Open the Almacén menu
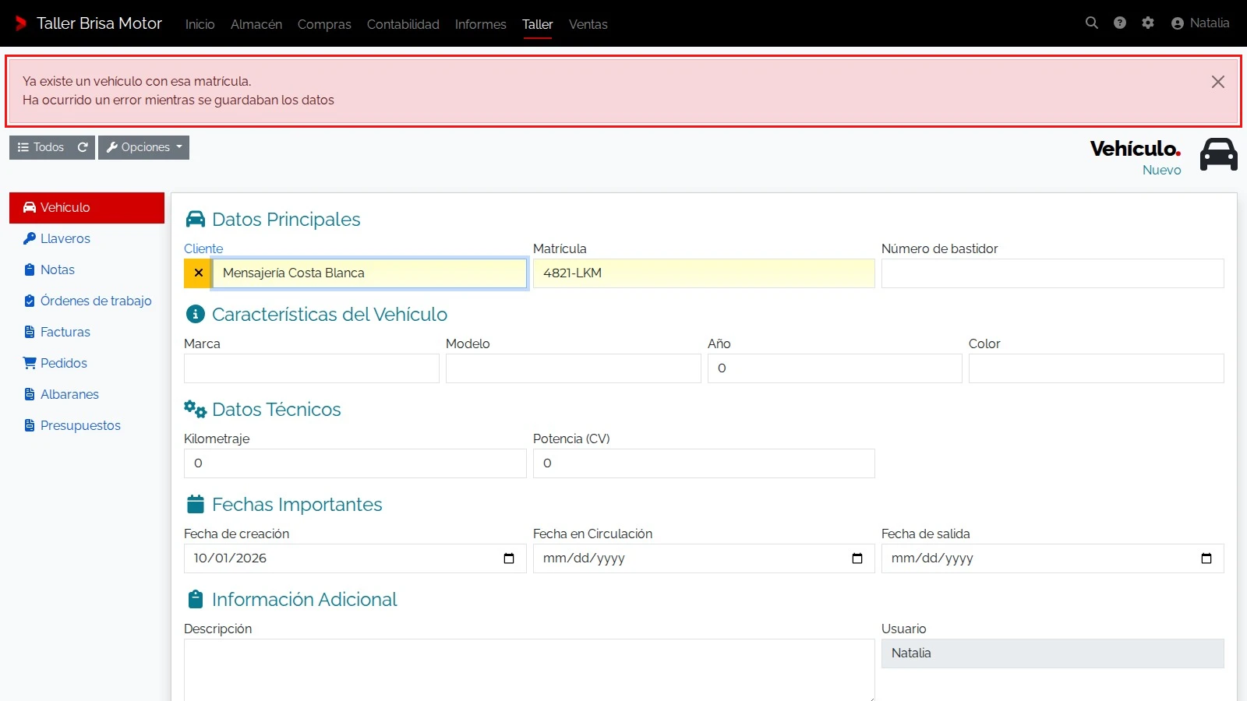 [256, 24]
